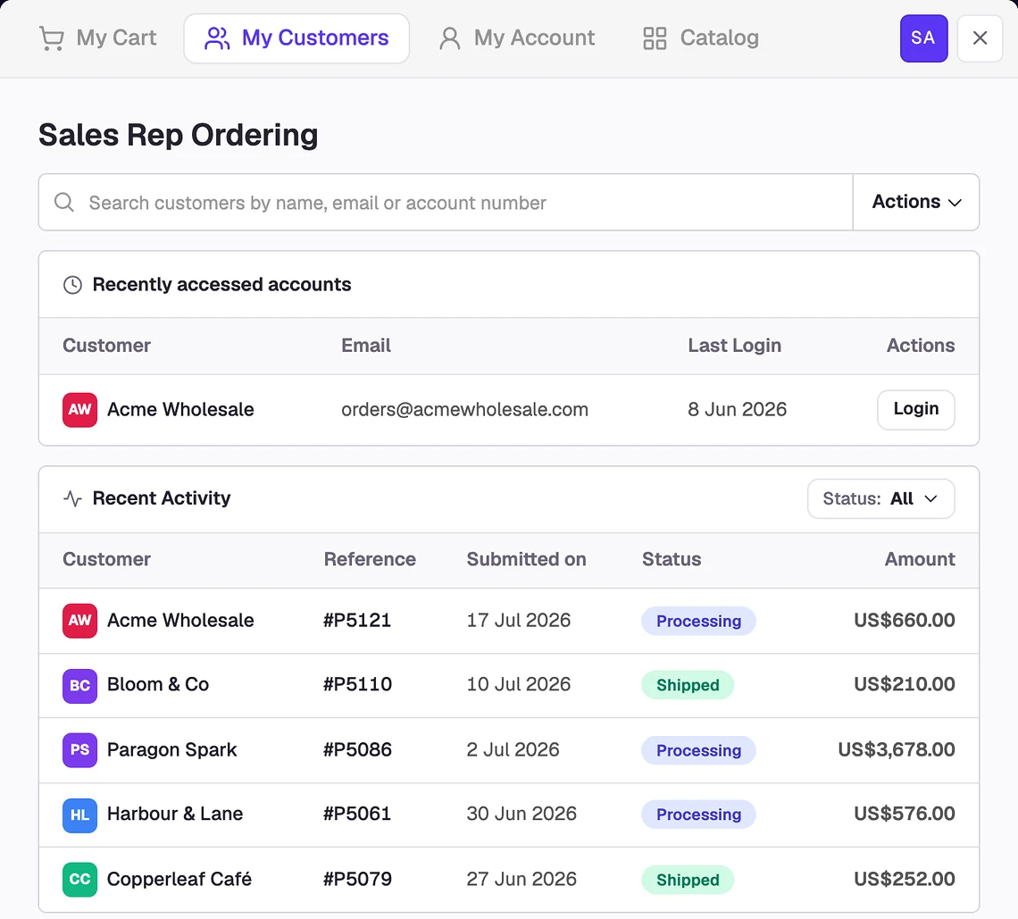Screen dimensions: 1018x919
Task: Open order reference #P5110
Action: click(x=358, y=684)
